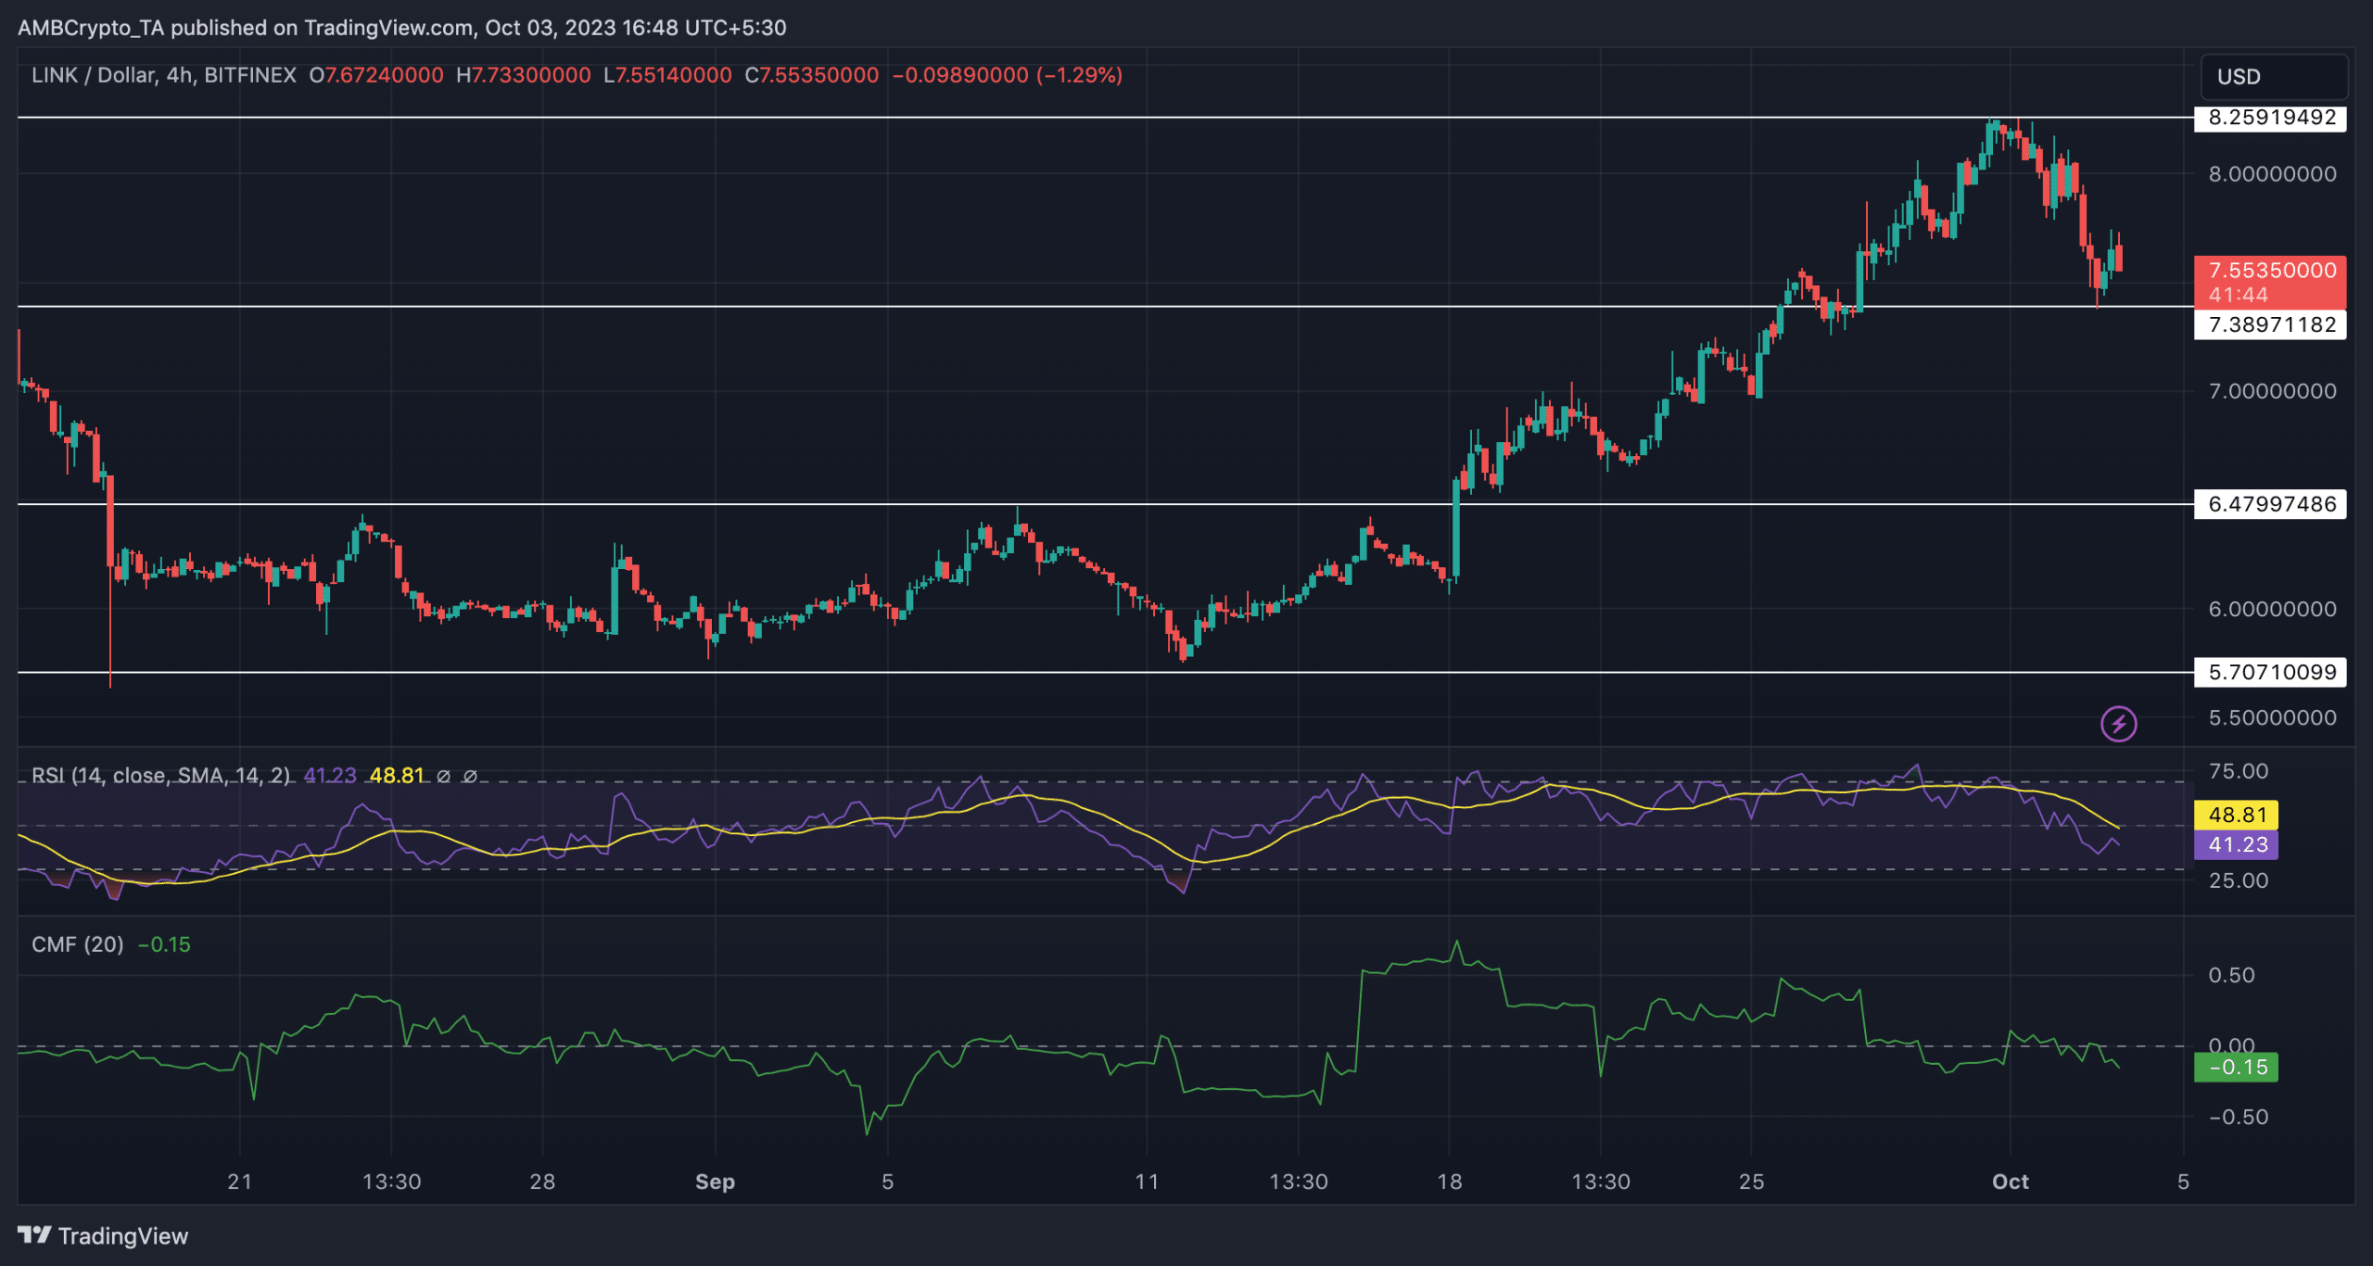Open the USD currency selector
This screenshot has width=2373, height=1266.
point(2274,77)
